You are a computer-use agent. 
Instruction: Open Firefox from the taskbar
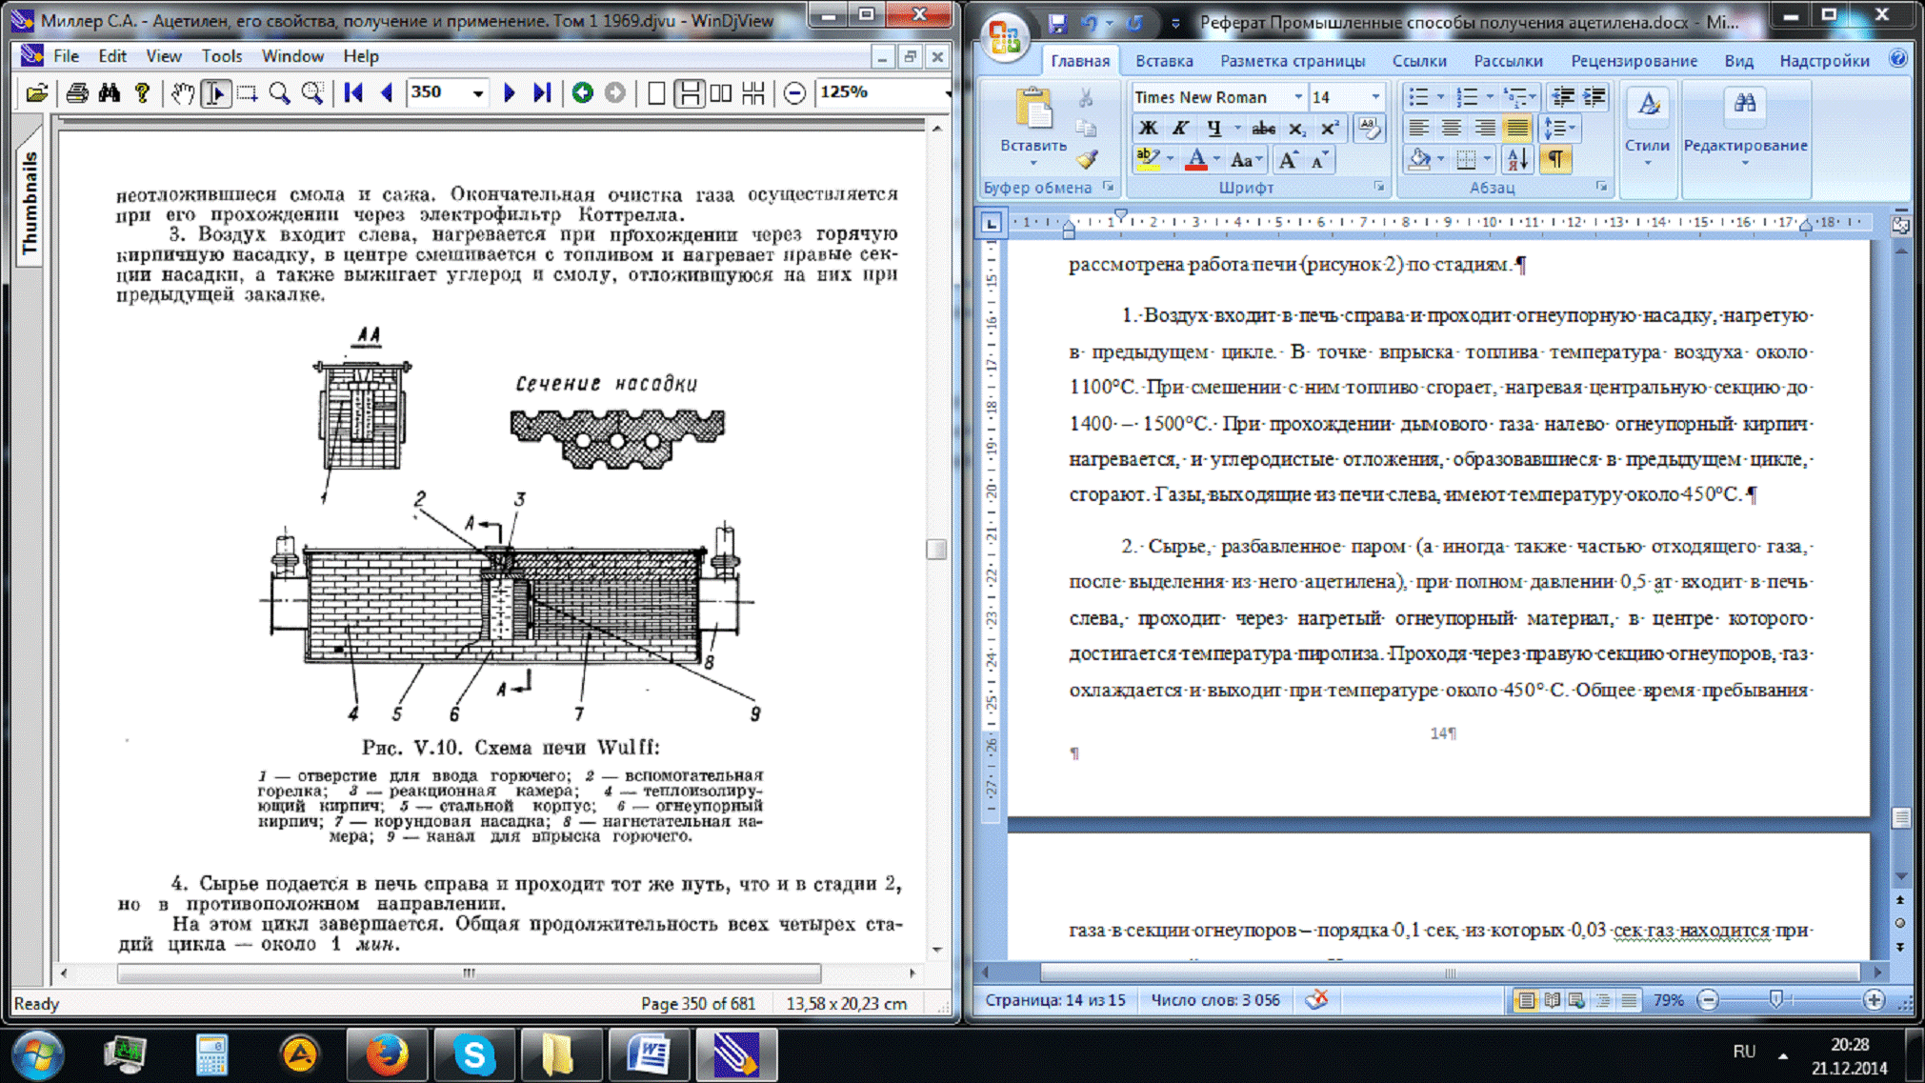(387, 1055)
